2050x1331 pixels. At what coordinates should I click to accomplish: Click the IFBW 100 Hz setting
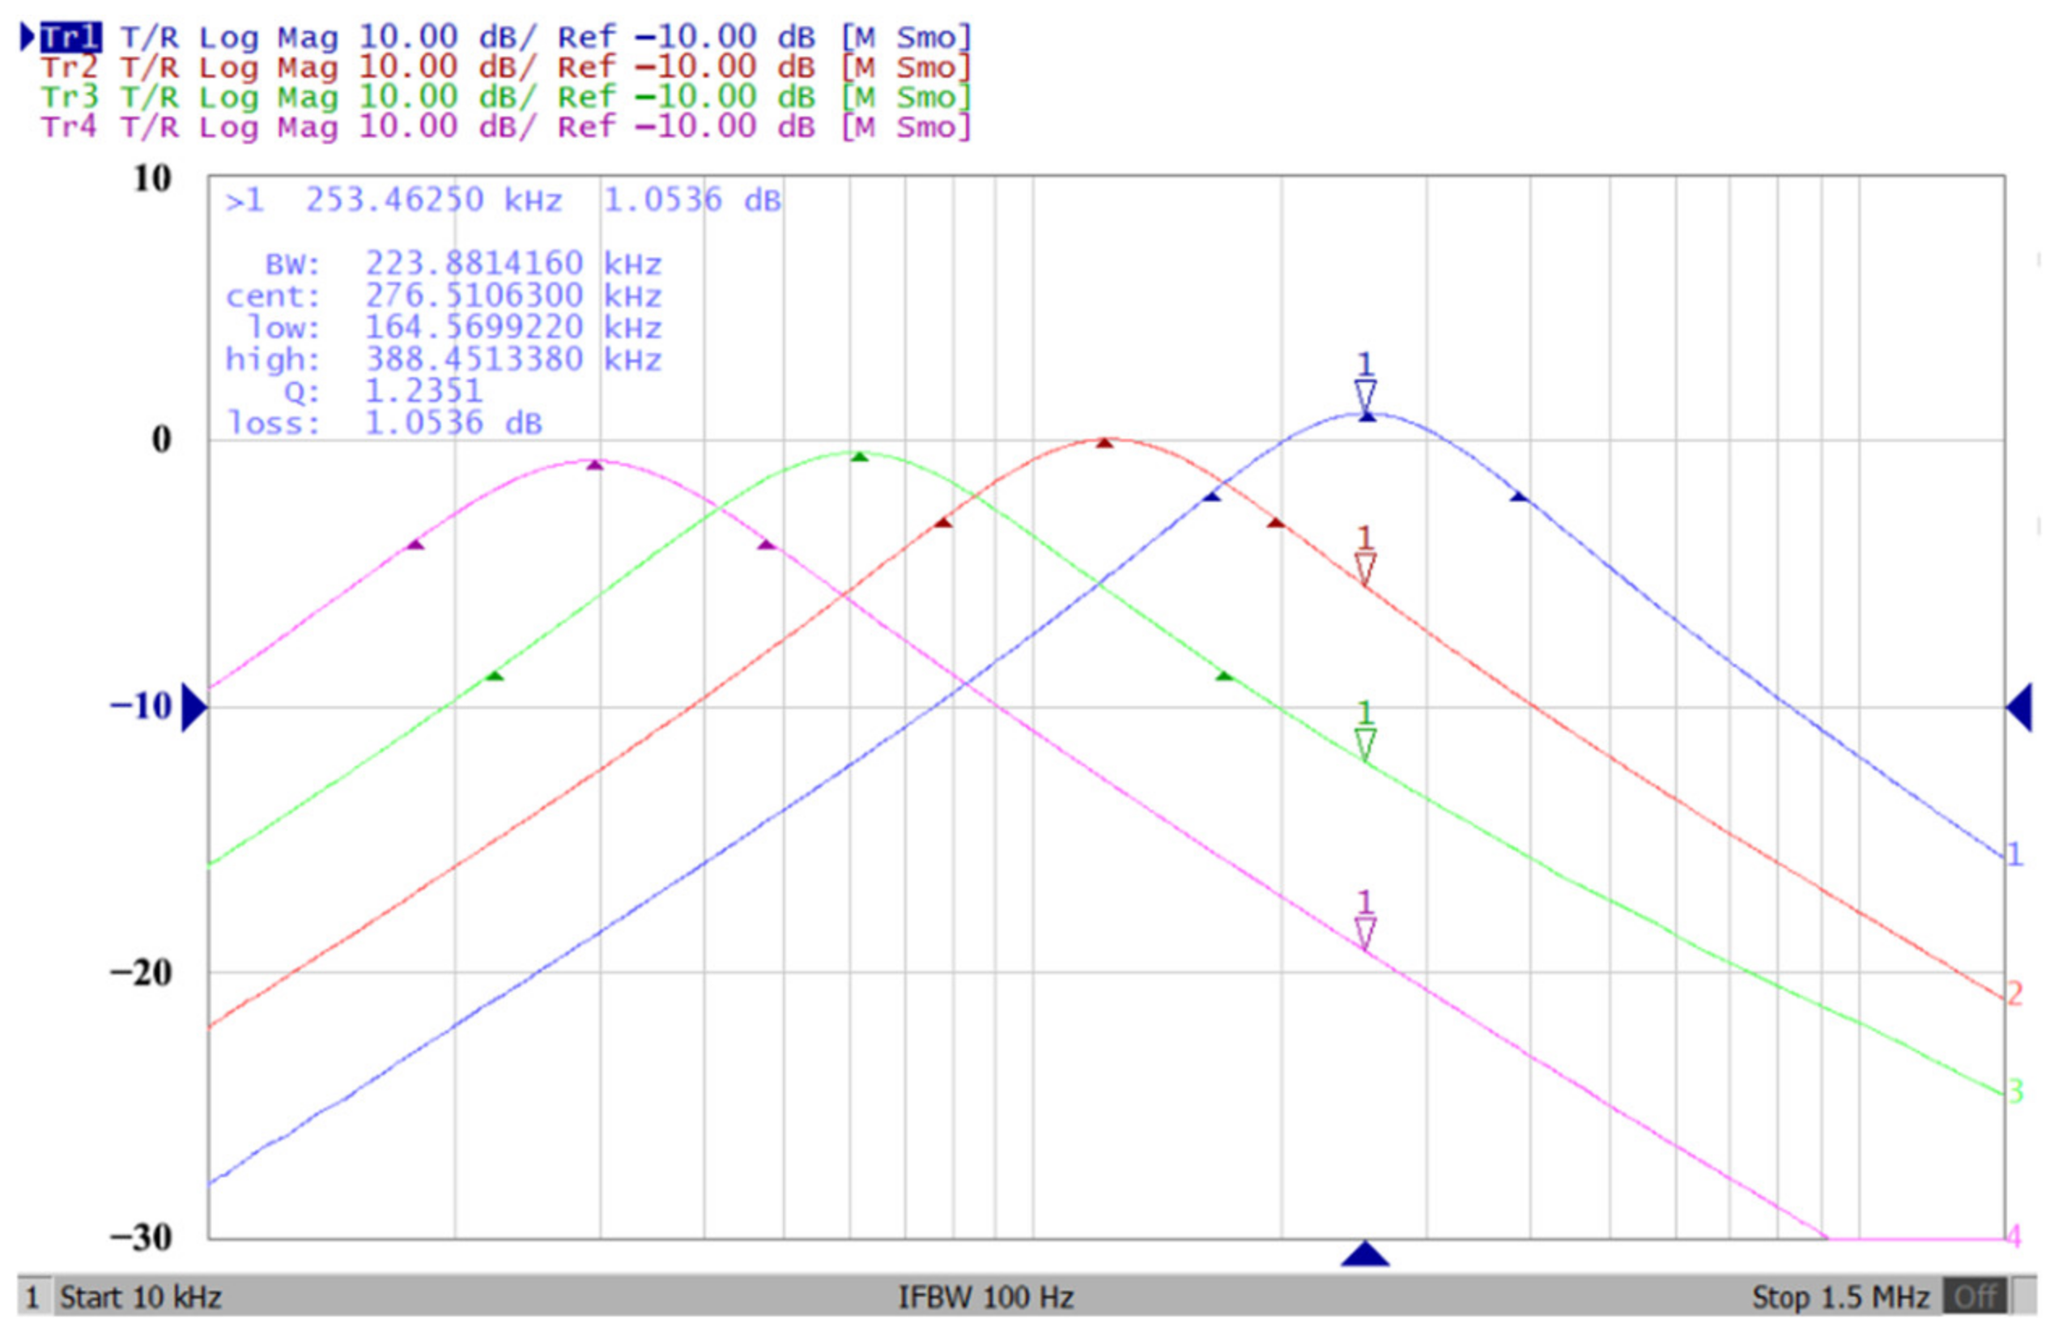point(985,1296)
